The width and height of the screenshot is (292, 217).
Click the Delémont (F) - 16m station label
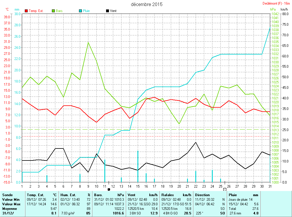[x=276, y=3]
